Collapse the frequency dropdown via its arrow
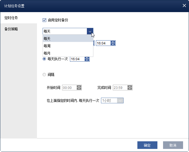The height and width of the screenshot is (152, 189). [90, 32]
